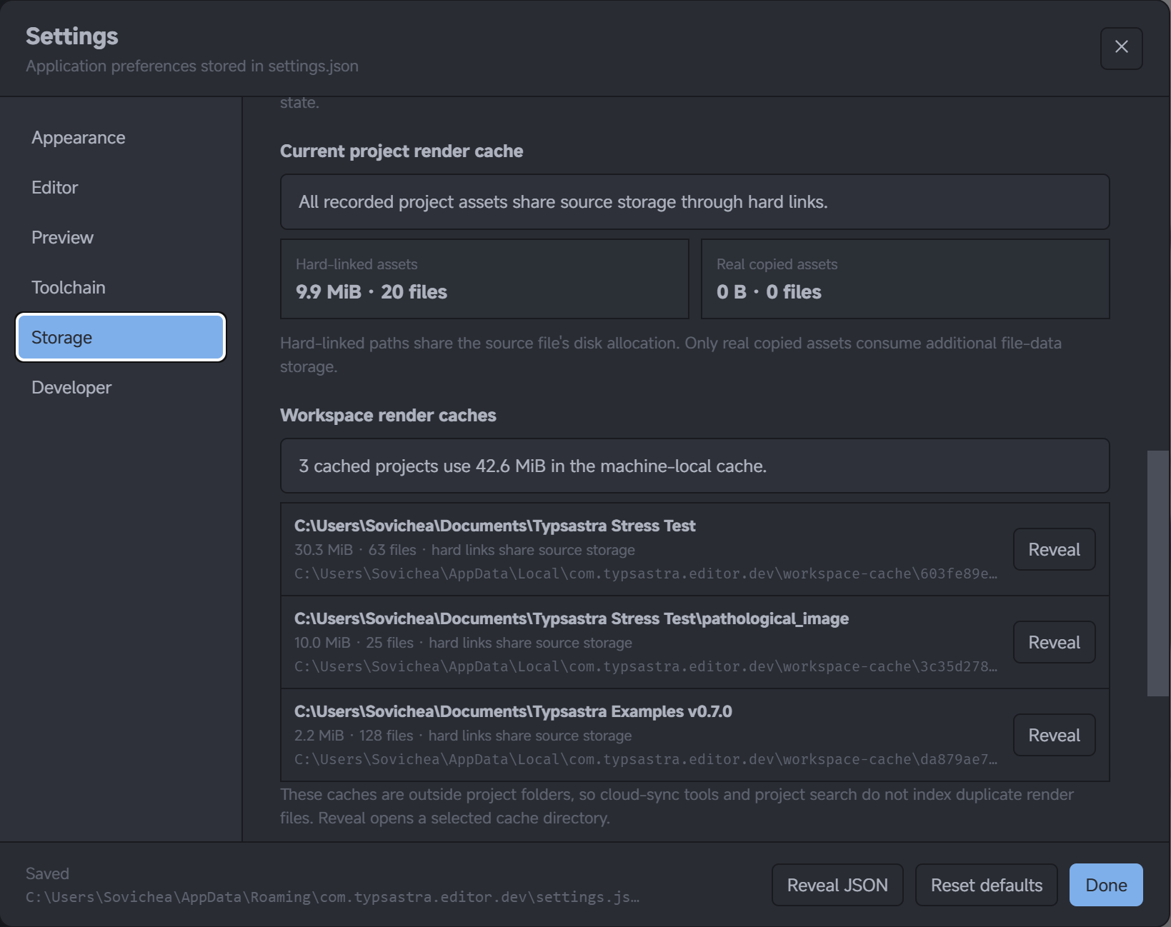Click the 'Current project render cache' heading
Viewport: 1171px width, 927px height.
click(x=402, y=151)
